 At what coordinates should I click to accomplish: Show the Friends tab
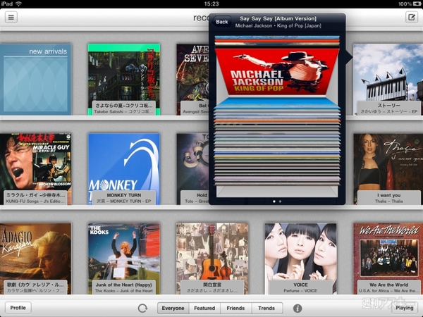pos(236,308)
